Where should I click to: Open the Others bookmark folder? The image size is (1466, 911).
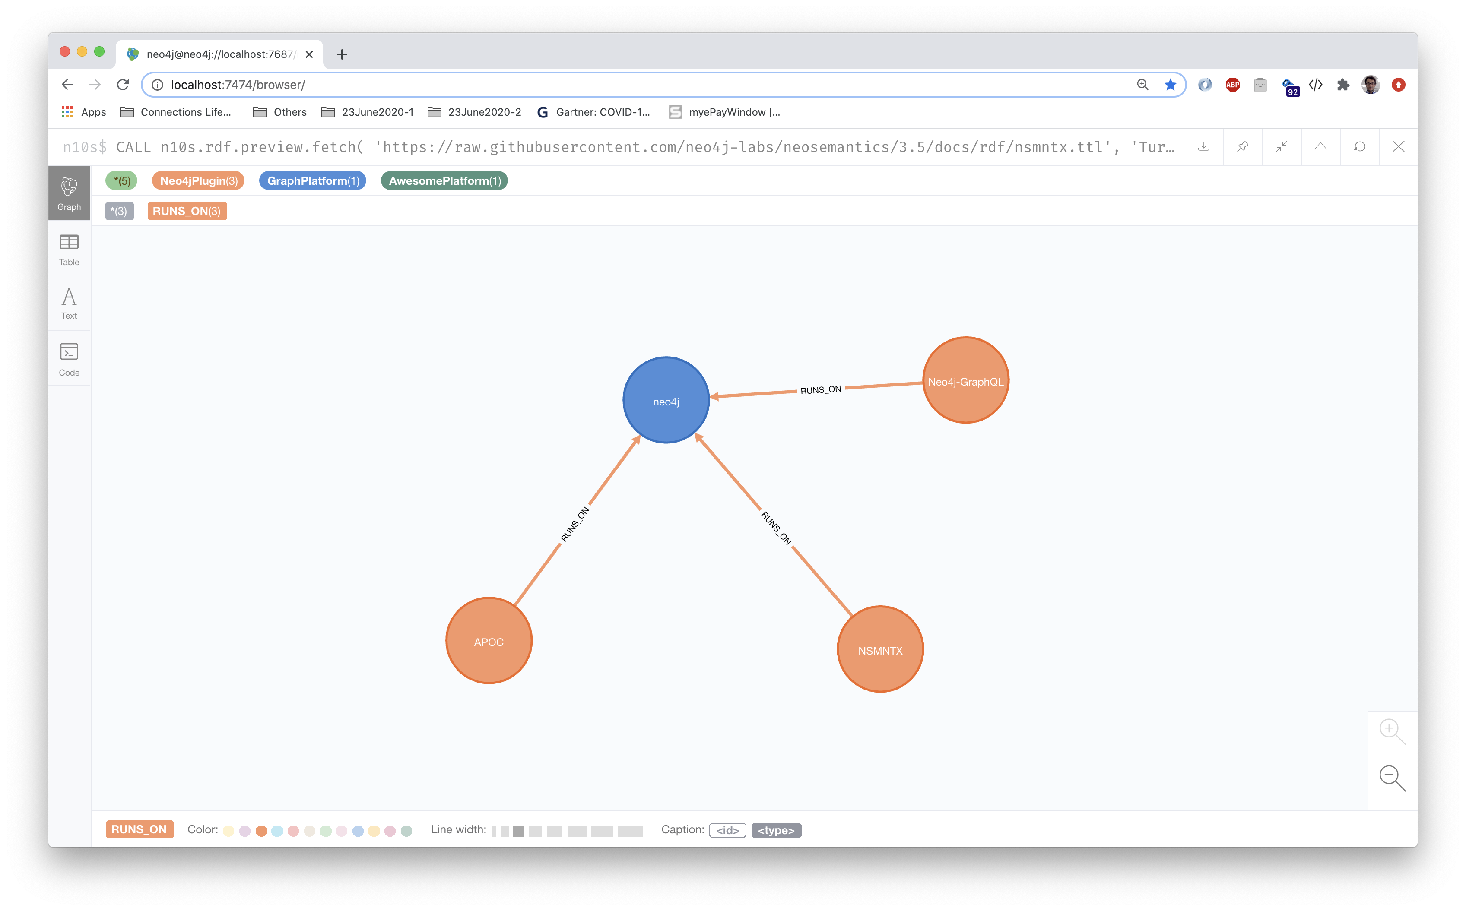tap(280, 112)
